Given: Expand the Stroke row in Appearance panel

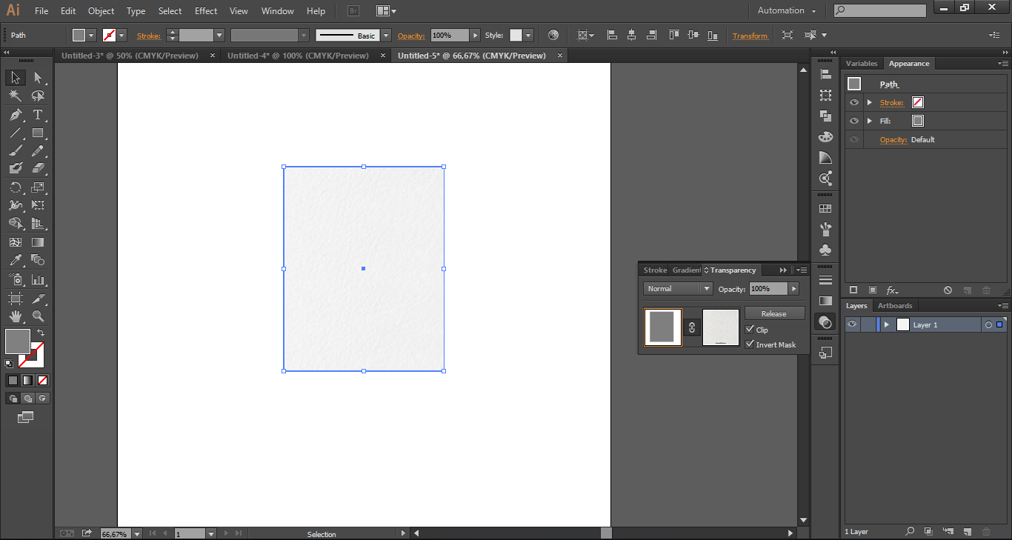Looking at the screenshot, I should click(870, 102).
